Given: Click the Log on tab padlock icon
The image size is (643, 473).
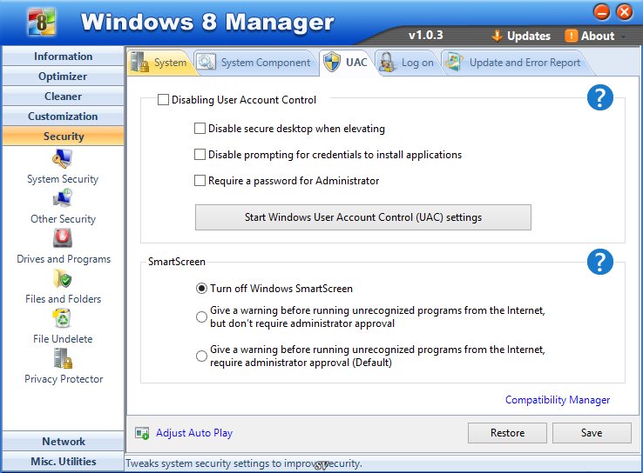Looking at the screenshot, I should 387,63.
